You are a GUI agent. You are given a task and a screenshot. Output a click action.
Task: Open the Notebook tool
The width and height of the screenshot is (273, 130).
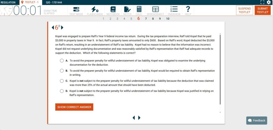[x=113, y=11]
